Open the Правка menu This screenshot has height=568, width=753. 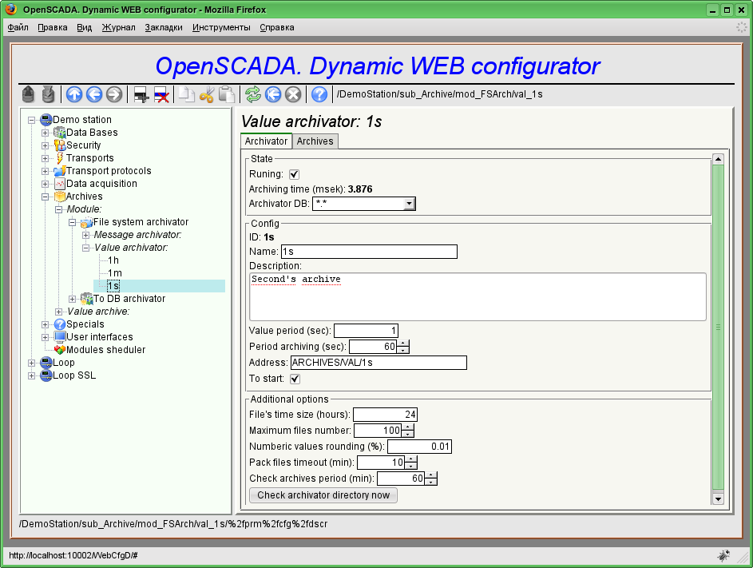[53, 27]
